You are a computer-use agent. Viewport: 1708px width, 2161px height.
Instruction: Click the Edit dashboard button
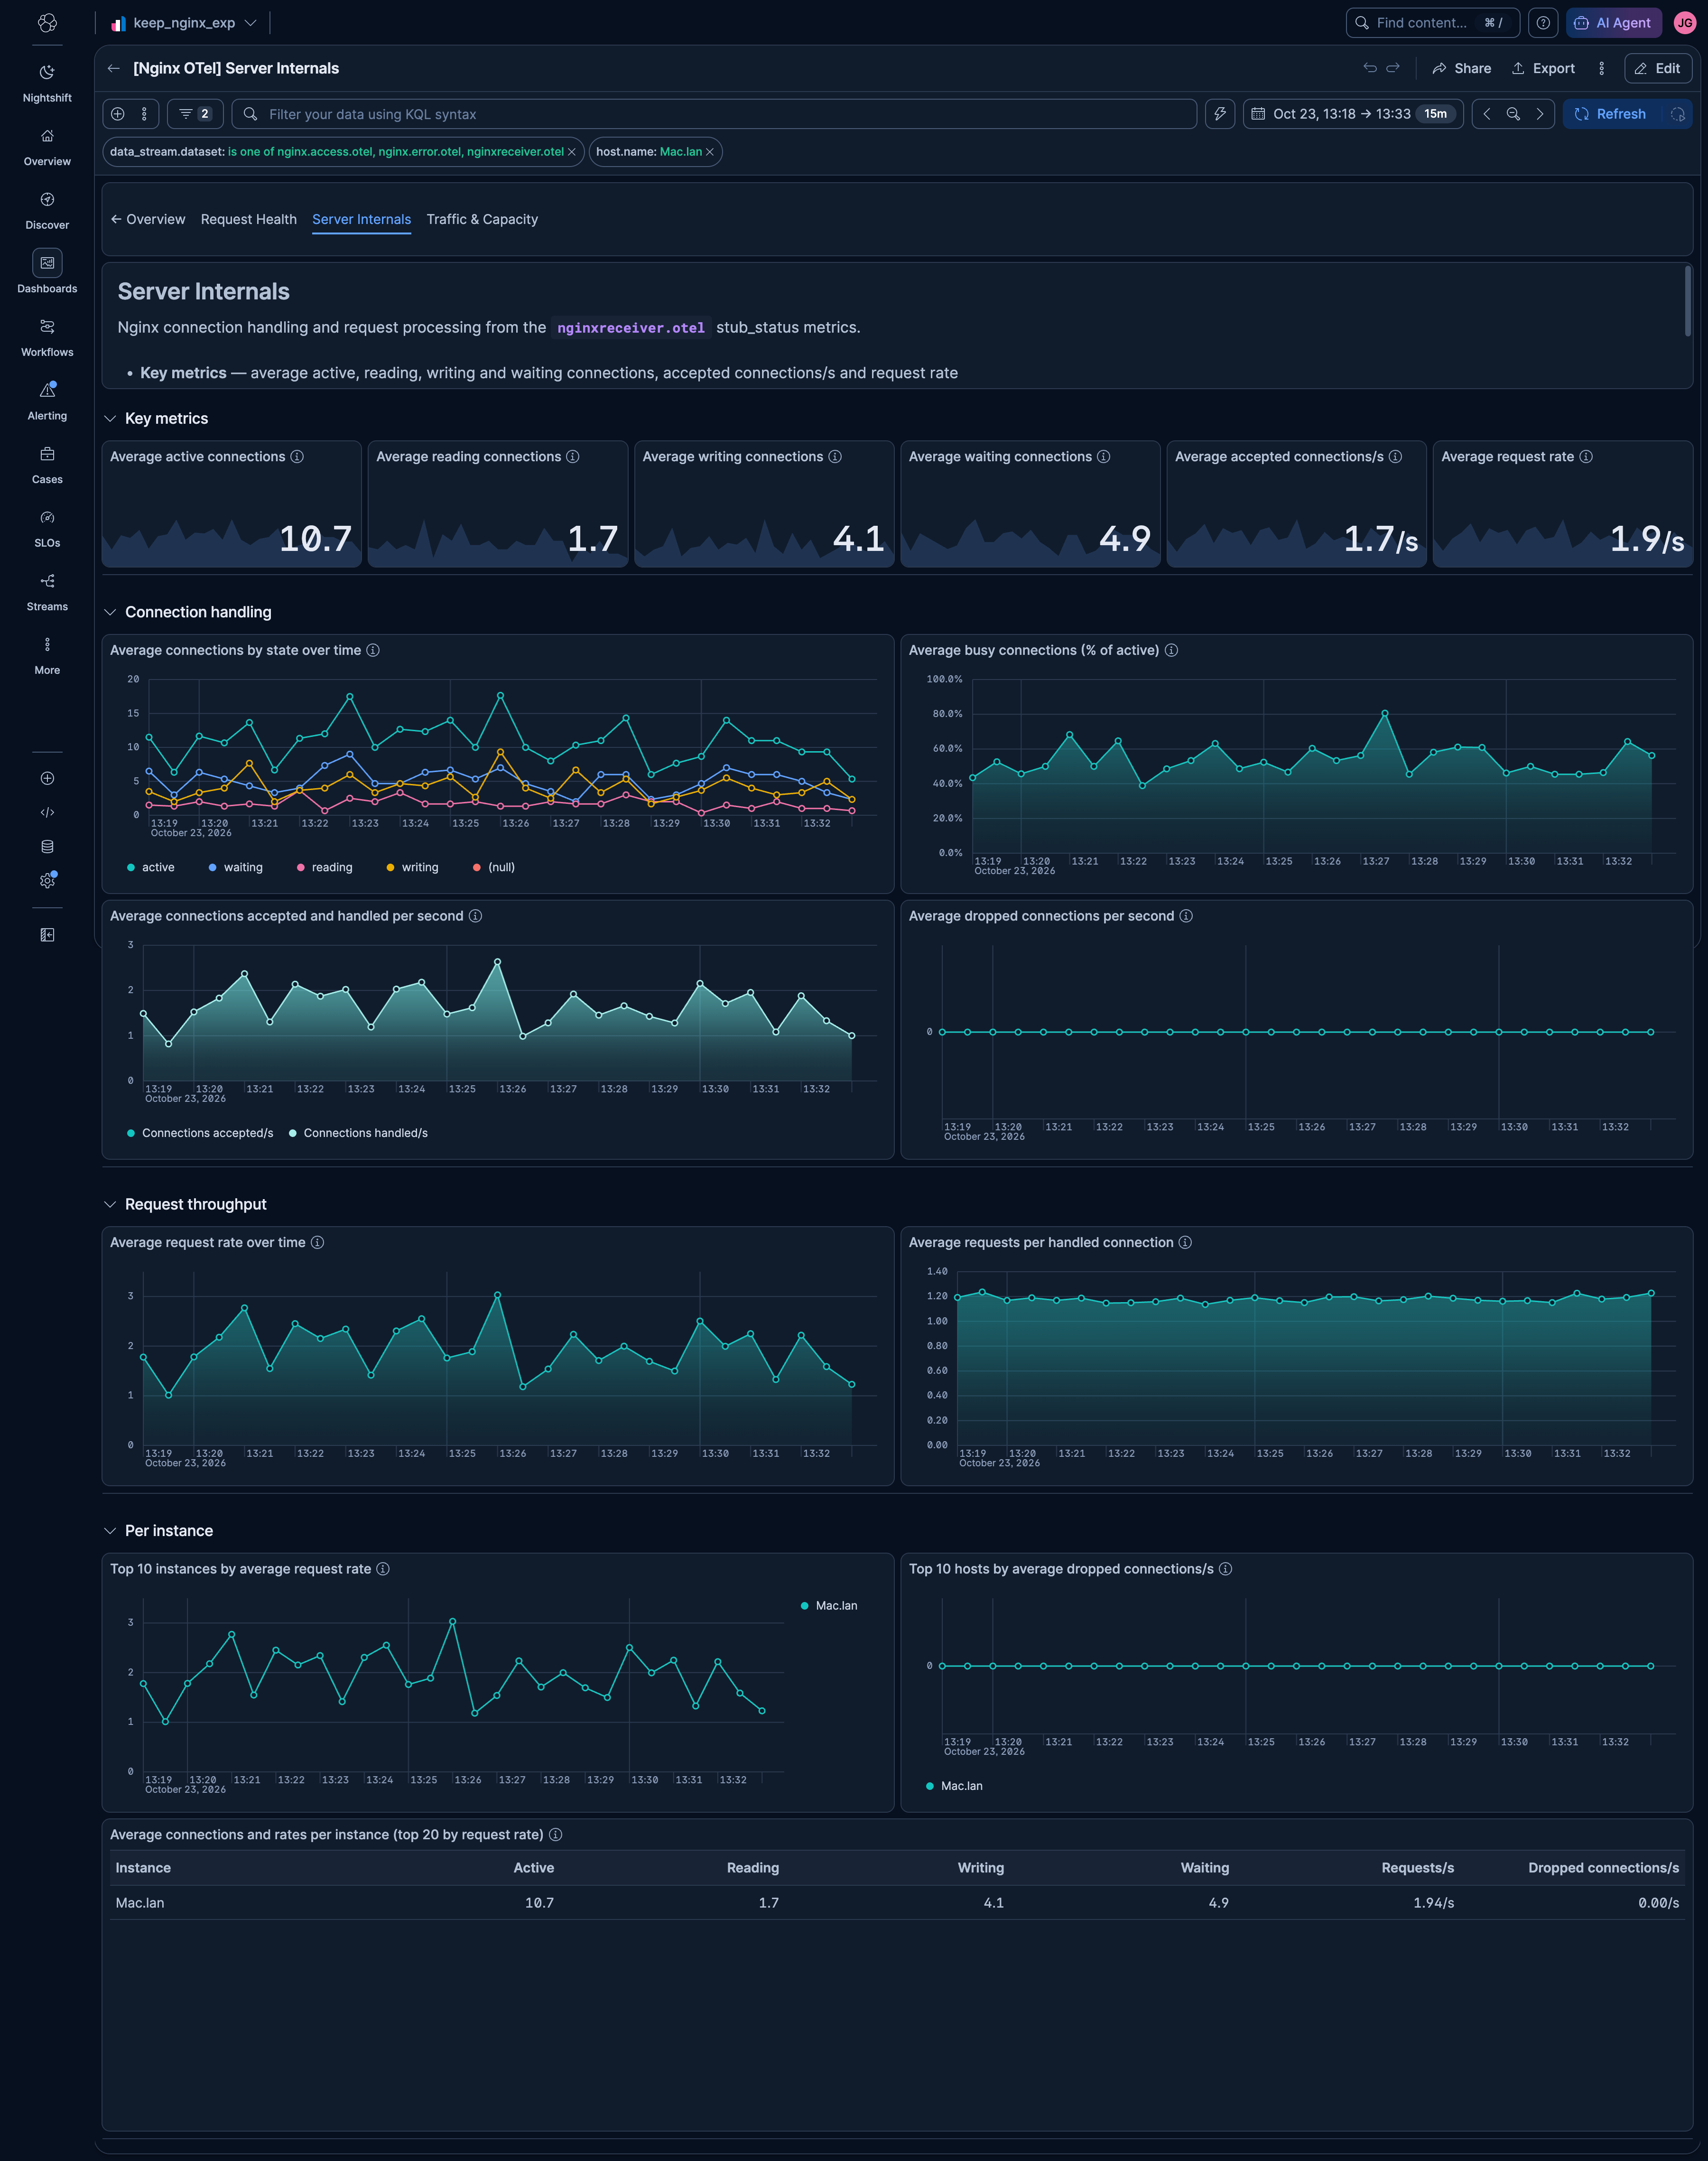click(1658, 68)
